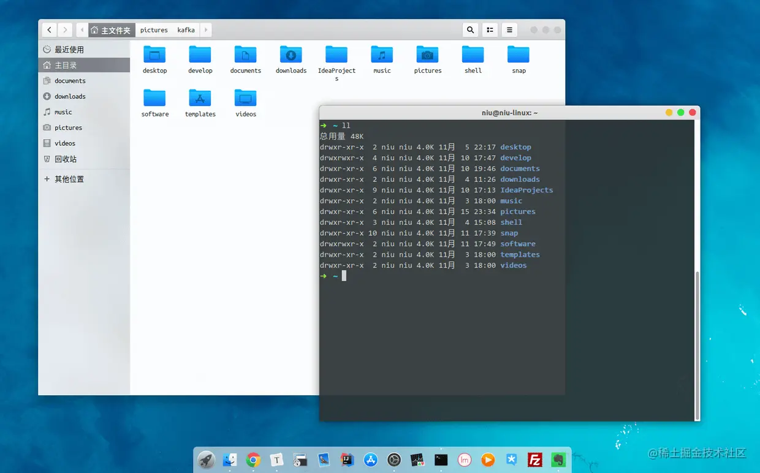This screenshot has height=473, width=760.
Task: Open System Settings gear icon in dock
Action: [394, 460]
